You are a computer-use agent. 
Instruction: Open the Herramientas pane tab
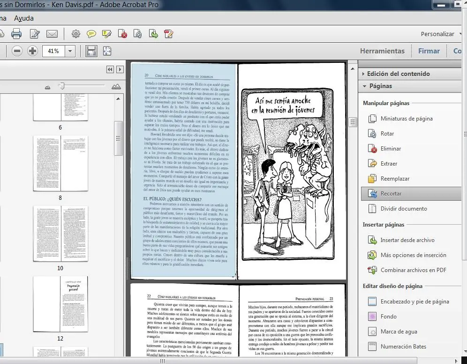pyautogui.click(x=382, y=51)
